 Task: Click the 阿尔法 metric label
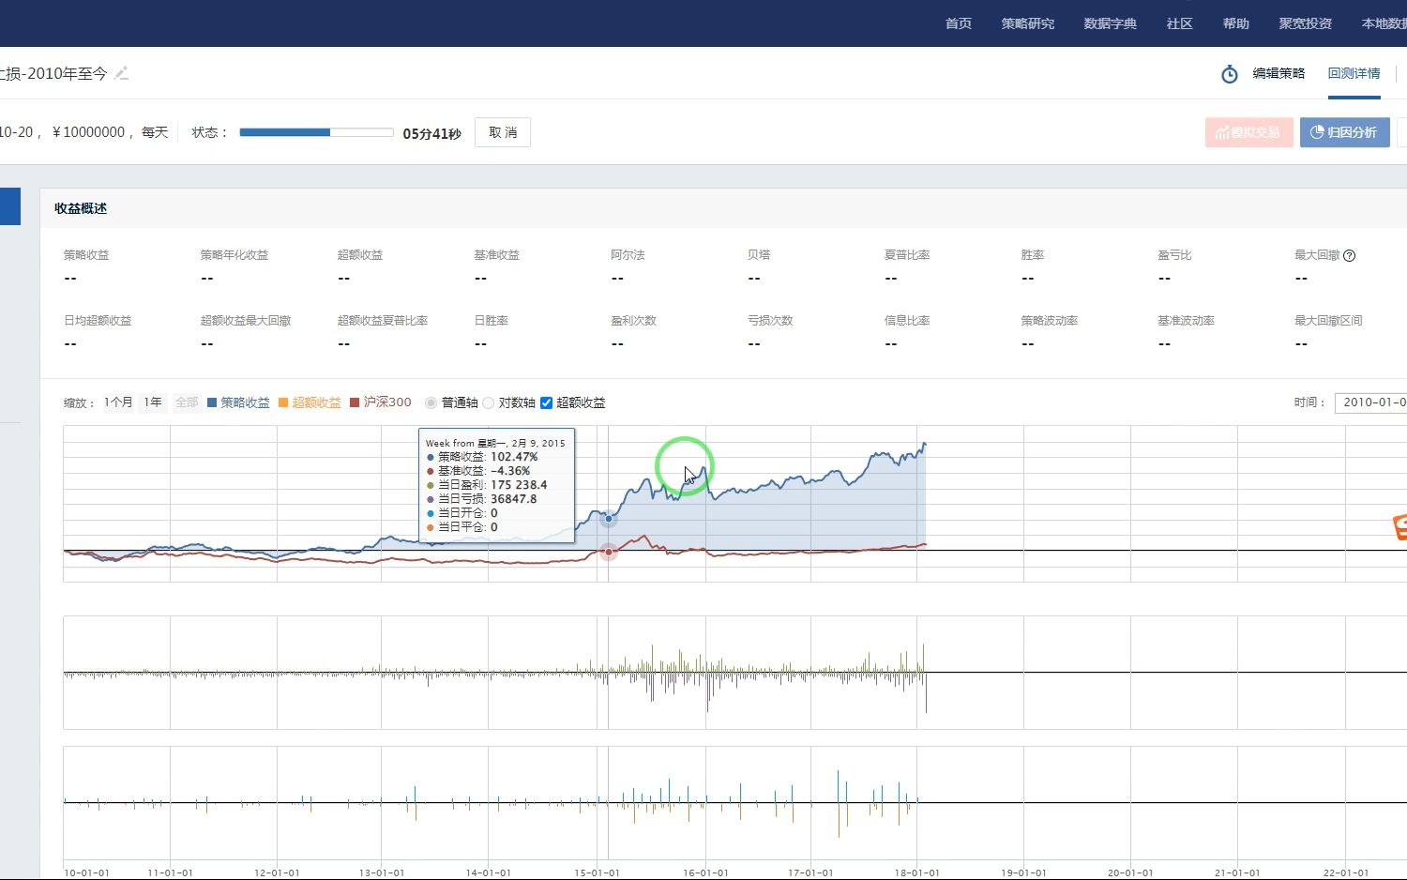[628, 255]
